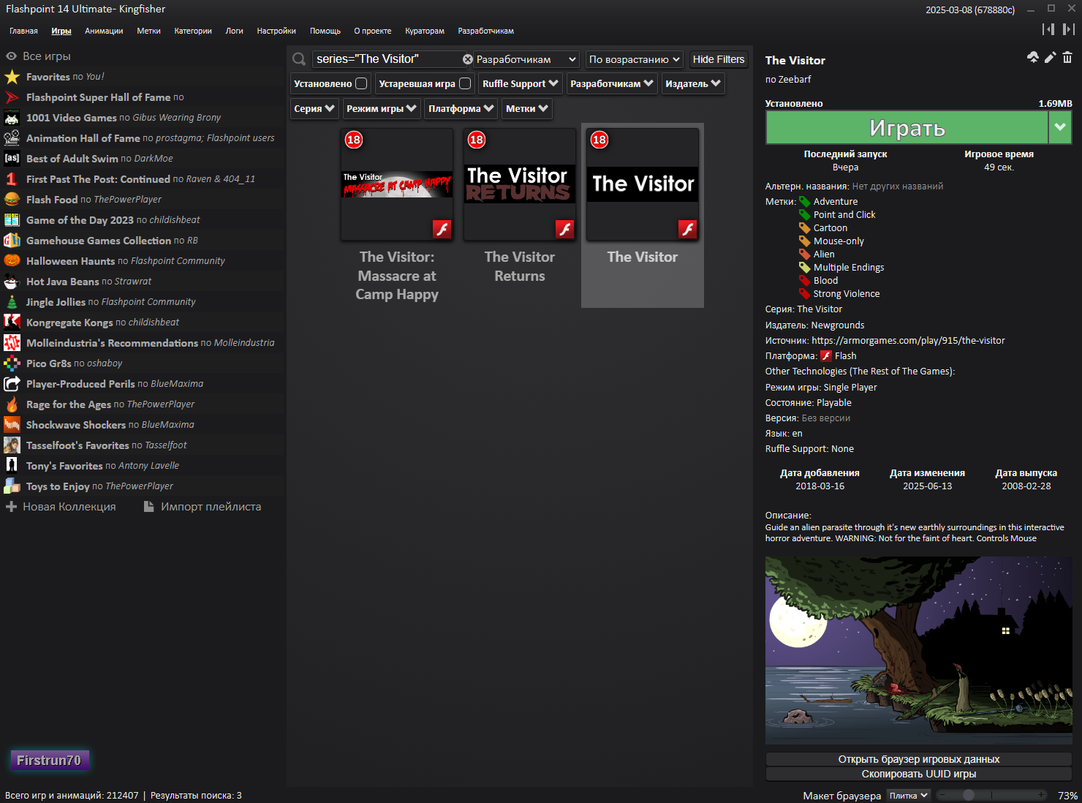
Task: Show all games via Все игры eye icon
Action: (x=11, y=56)
